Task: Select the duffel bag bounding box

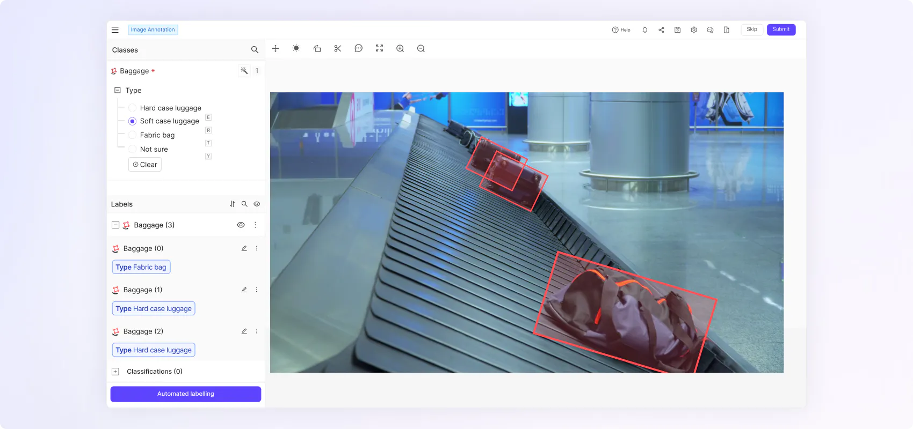Action: pyautogui.click(x=625, y=313)
